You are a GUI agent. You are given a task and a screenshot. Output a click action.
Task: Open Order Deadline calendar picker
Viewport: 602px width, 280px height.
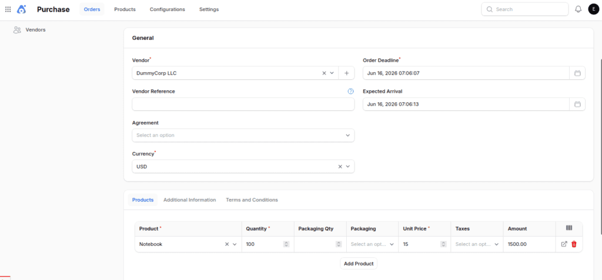pyautogui.click(x=577, y=73)
